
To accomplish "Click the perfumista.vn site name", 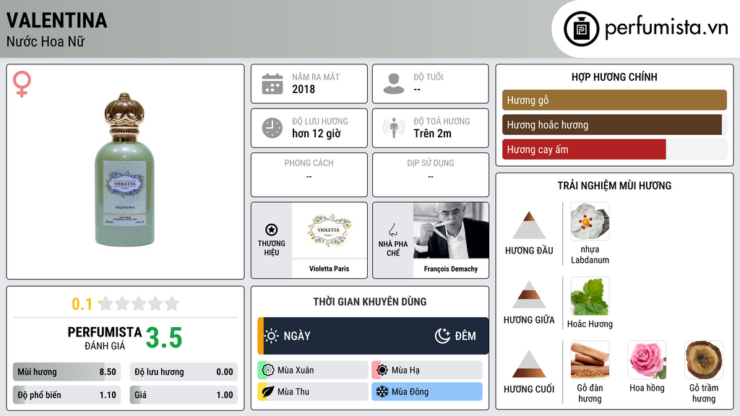I will [x=666, y=28].
